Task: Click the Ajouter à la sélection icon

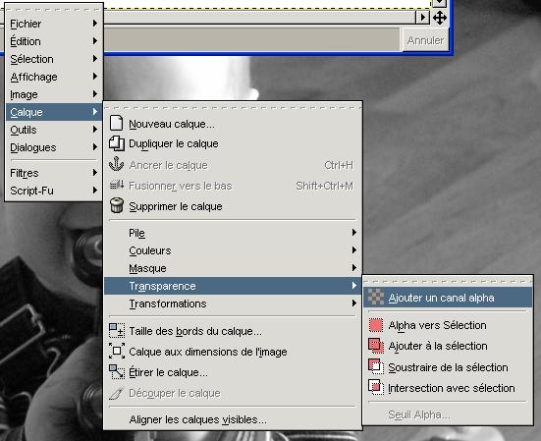Action: pos(376,346)
